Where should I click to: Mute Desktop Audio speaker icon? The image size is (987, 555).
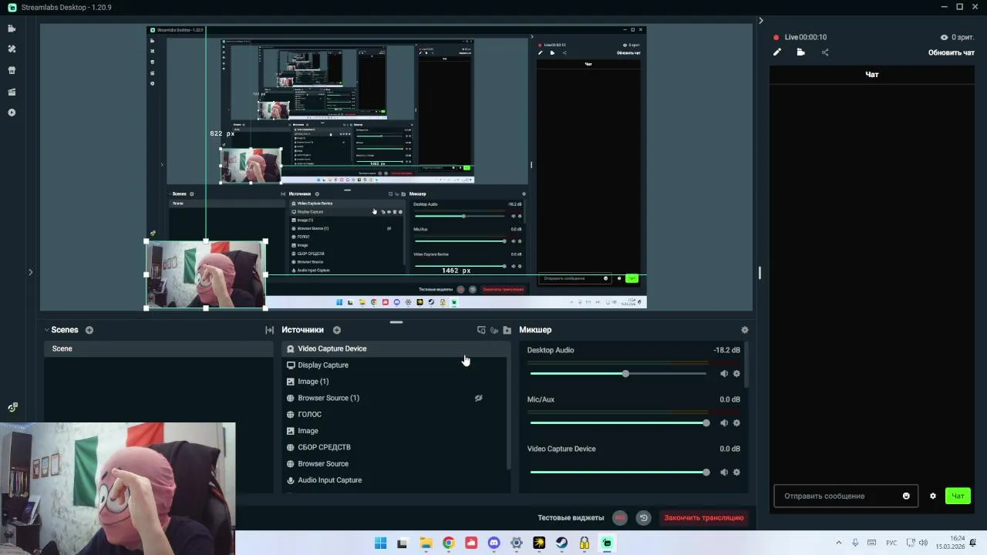pos(724,374)
